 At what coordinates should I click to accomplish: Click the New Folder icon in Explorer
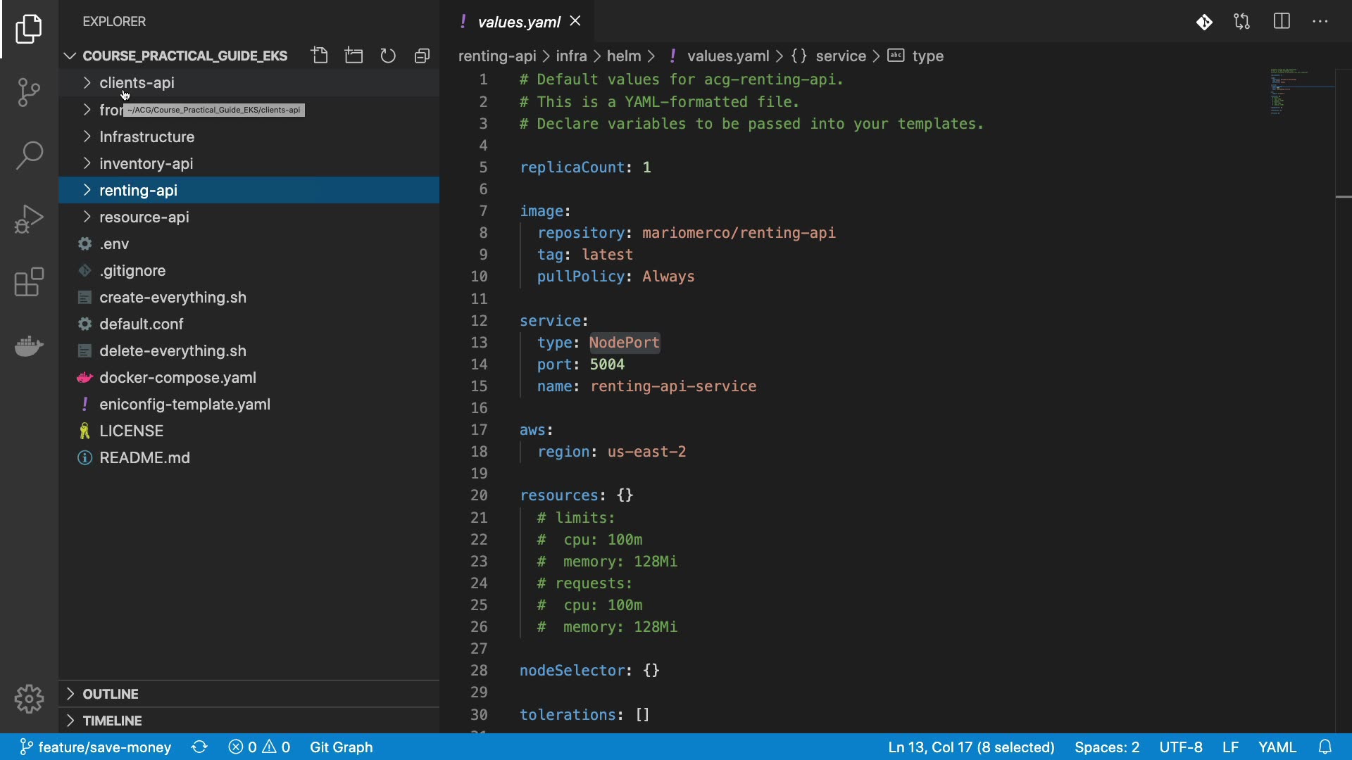point(353,56)
